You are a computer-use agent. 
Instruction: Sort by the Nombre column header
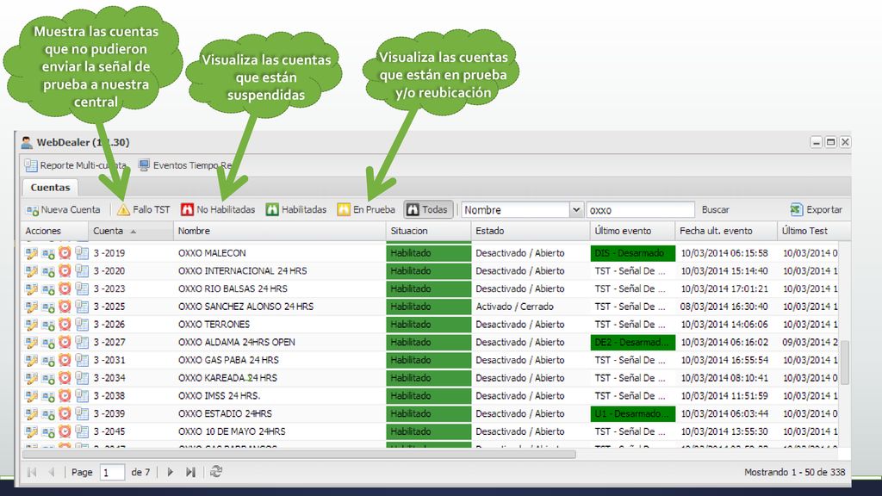(x=280, y=231)
